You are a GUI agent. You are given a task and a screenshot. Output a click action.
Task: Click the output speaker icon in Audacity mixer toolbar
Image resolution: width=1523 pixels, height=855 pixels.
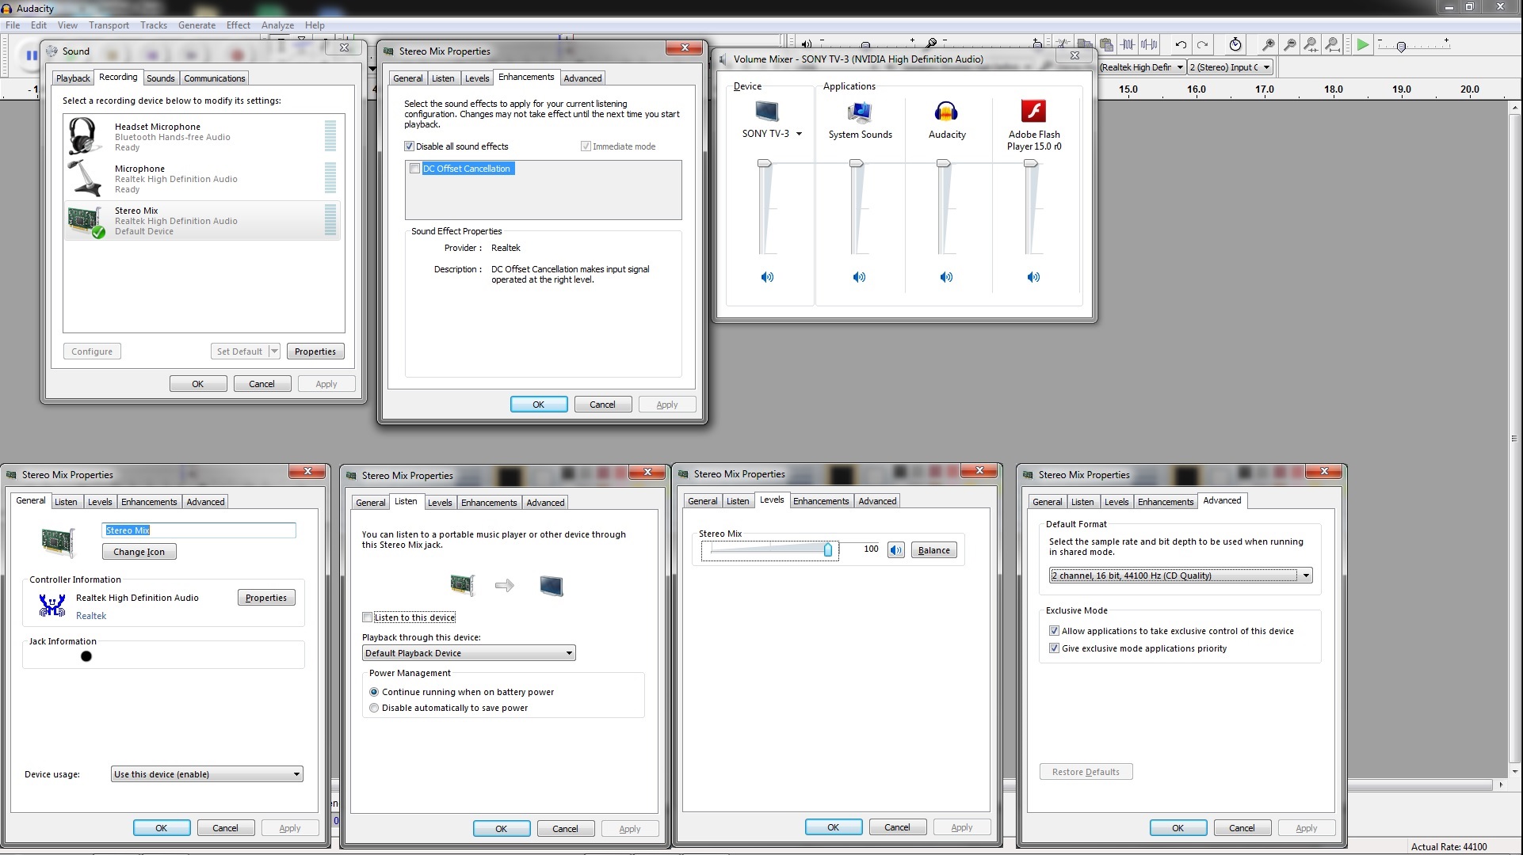click(x=807, y=44)
